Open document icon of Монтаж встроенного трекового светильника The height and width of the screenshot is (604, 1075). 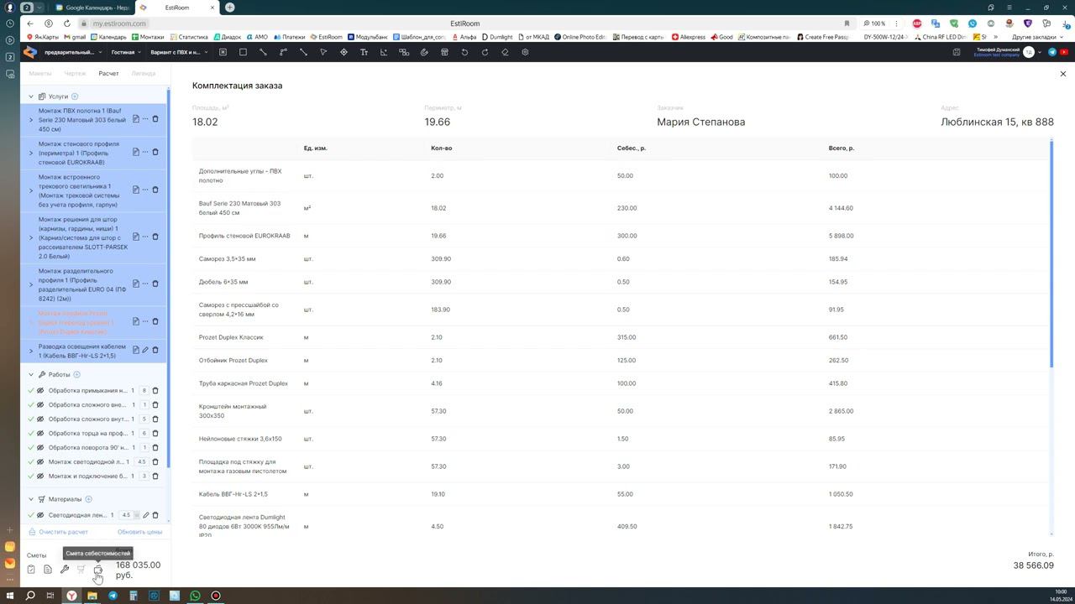pyautogui.click(x=135, y=190)
